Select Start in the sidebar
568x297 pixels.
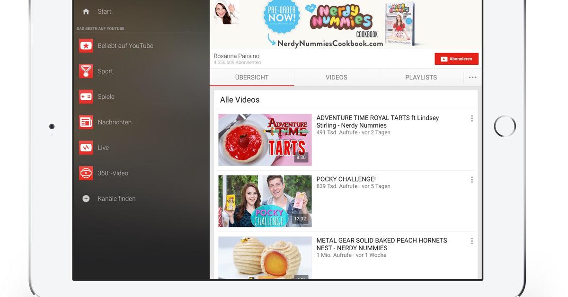click(x=105, y=11)
